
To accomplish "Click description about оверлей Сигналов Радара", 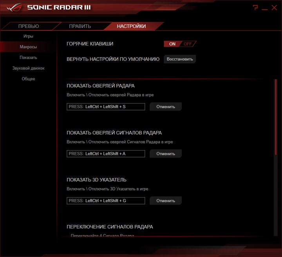I will 120,142.
